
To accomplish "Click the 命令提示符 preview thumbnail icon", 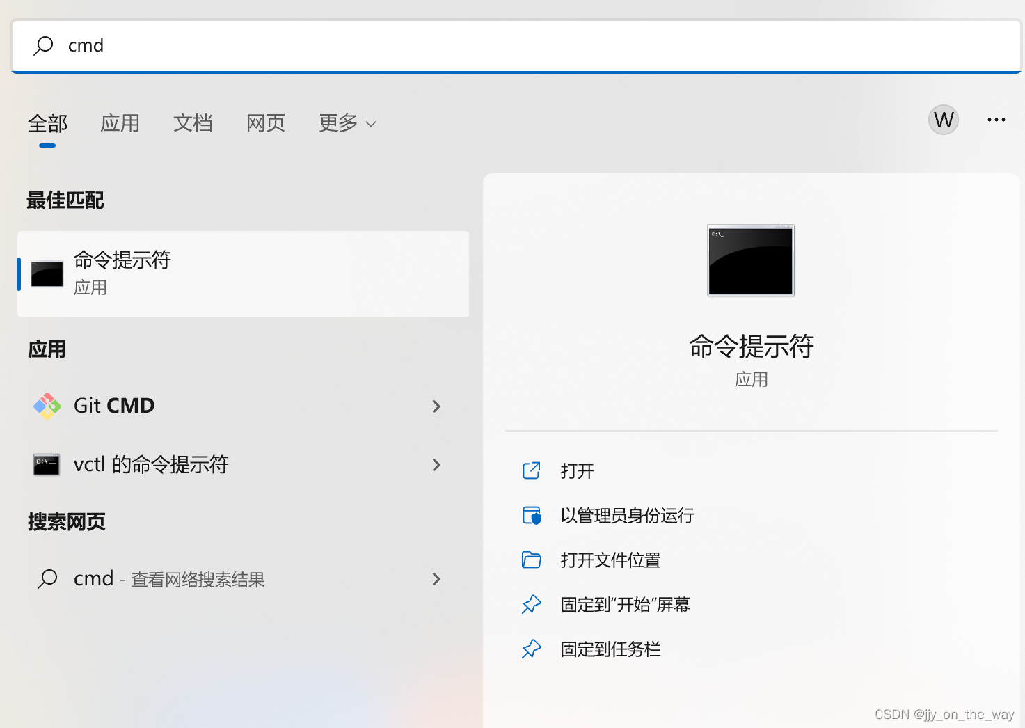I will click(x=750, y=260).
